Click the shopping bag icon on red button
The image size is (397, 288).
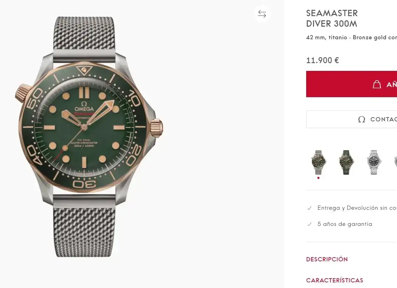pyautogui.click(x=377, y=84)
